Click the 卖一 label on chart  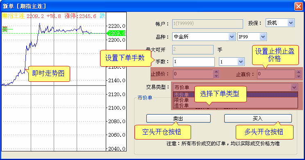click(7, 29)
